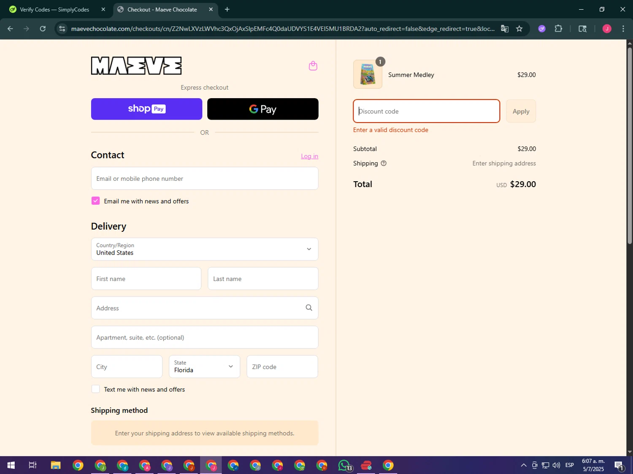633x474 pixels.
Task: Focus the Discount code field
Action: (x=426, y=111)
